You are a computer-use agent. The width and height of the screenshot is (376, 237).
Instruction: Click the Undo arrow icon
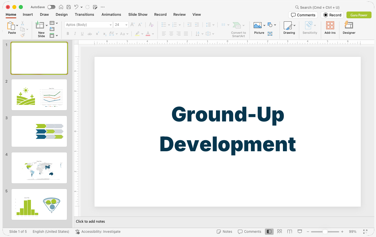76,7
